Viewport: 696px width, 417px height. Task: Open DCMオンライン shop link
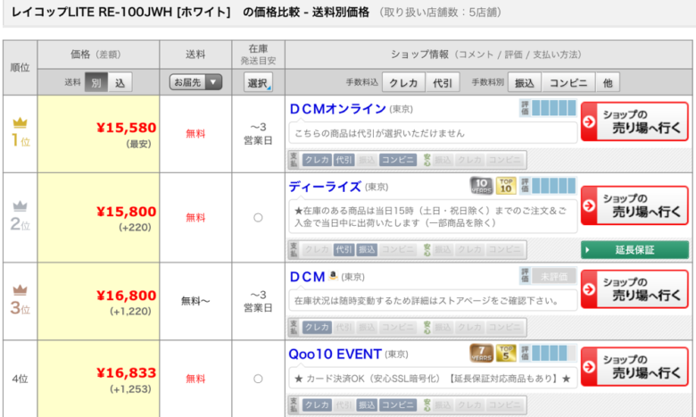[338, 109]
